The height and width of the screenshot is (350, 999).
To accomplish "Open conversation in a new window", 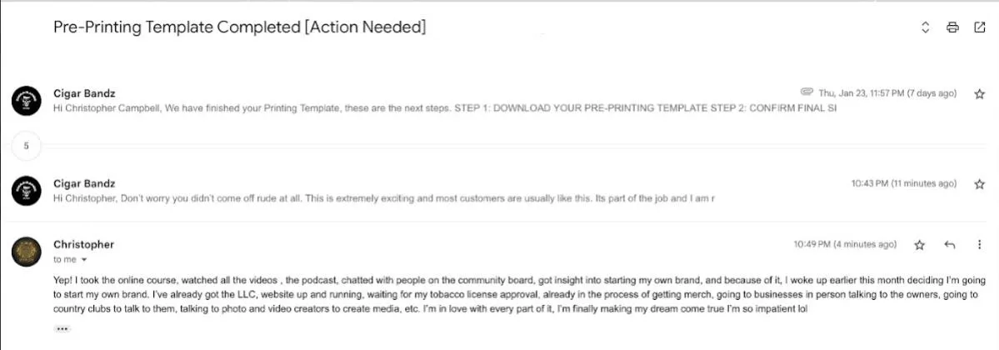I will 980,27.
